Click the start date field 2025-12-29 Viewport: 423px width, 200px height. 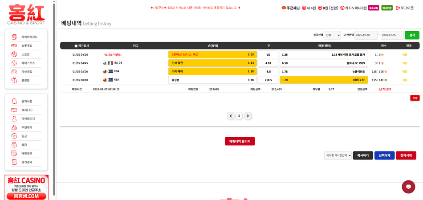366,35
